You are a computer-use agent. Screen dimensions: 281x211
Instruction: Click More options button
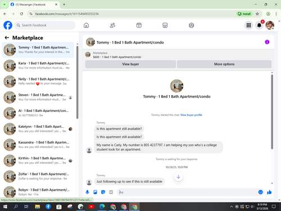(224, 64)
